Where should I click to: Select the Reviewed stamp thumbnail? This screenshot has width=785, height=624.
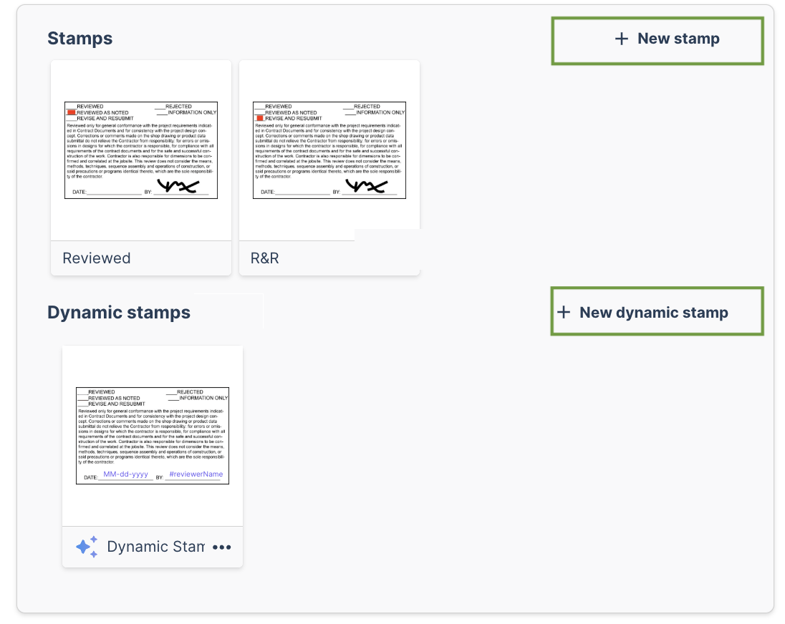(141, 150)
